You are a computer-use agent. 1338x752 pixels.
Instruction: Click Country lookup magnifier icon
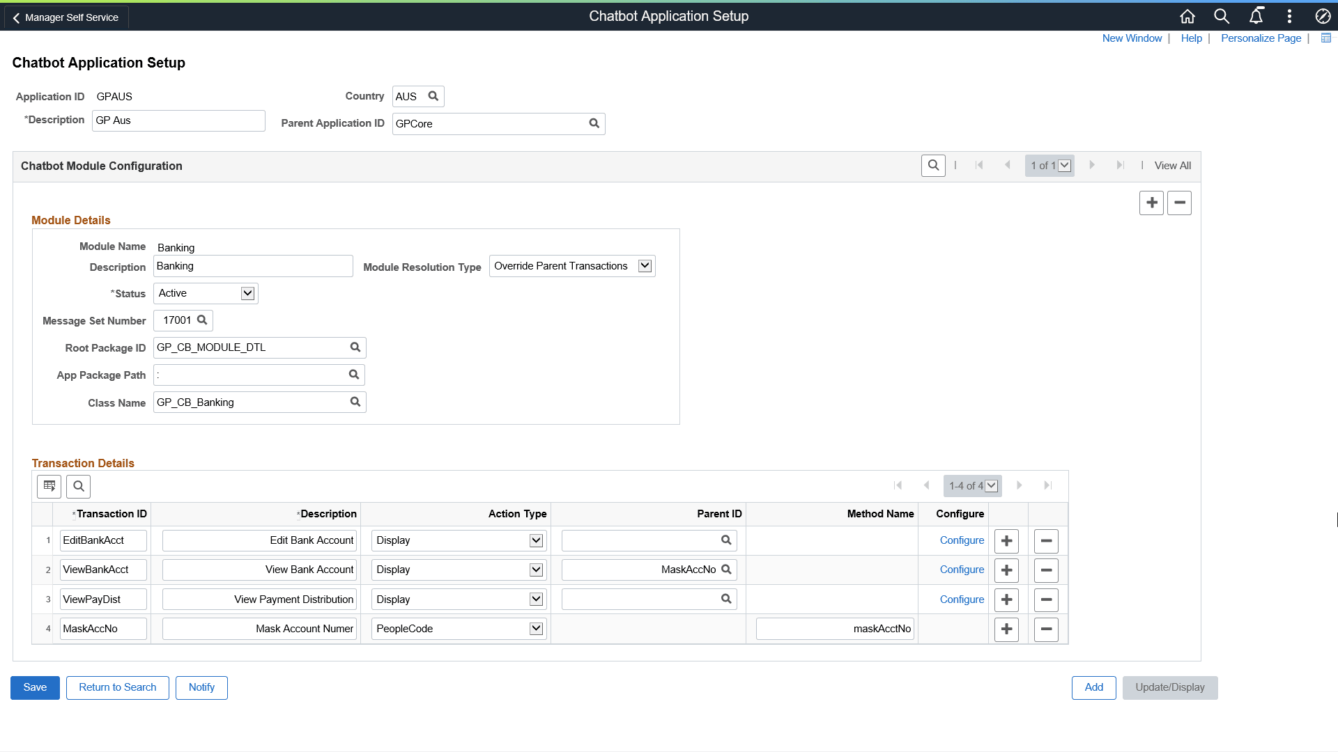point(433,96)
